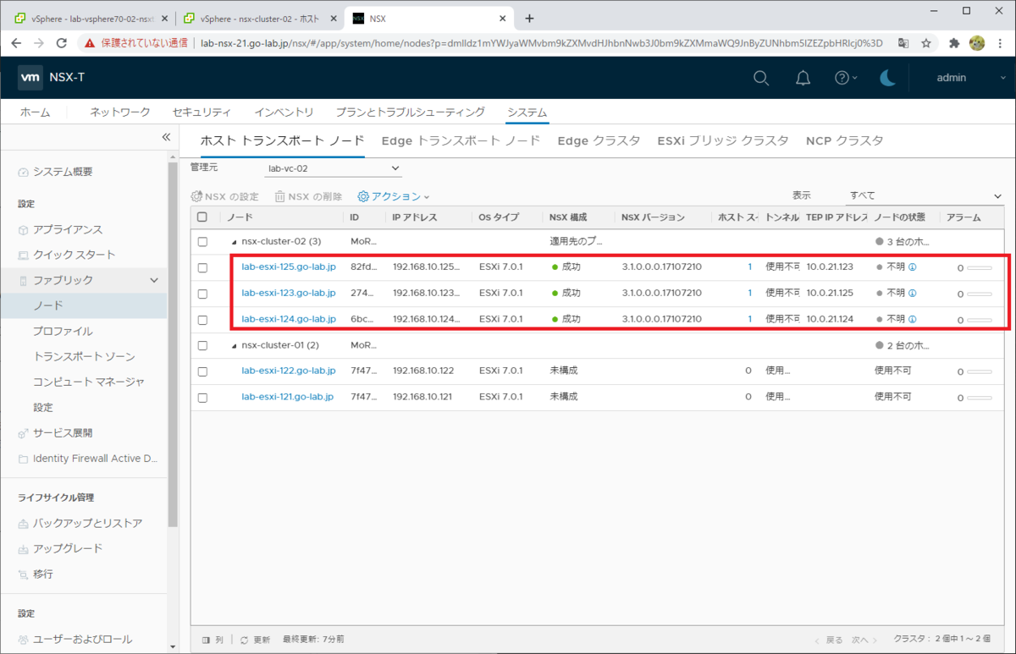The image size is (1016, 654).
Task: Open the notifications bell icon
Action: coord(803,78)
